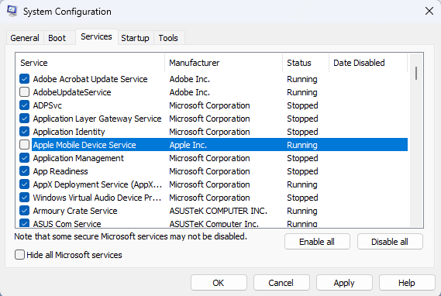Click Stopped status in ADPSvc row
The image size is (441, 296).
pos(302,105)
